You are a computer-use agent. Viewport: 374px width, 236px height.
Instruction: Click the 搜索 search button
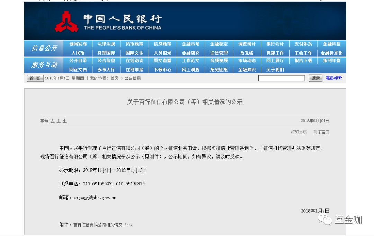(x=315, y=78)
